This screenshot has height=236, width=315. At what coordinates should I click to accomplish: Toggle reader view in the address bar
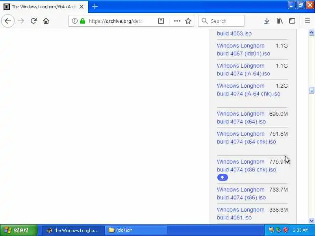pos(161,21)
